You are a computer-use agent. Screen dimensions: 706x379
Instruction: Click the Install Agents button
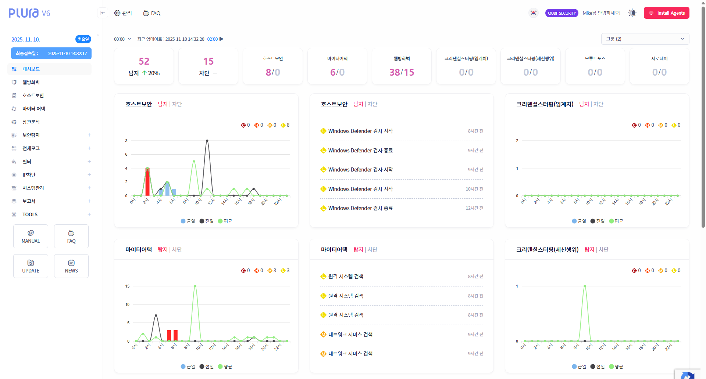point(666,13)
